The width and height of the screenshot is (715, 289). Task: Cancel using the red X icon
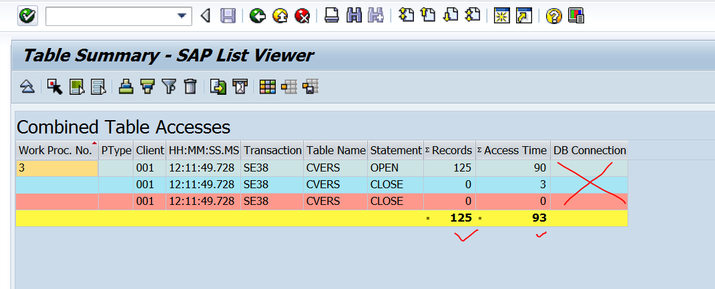(x=302, y=17)
